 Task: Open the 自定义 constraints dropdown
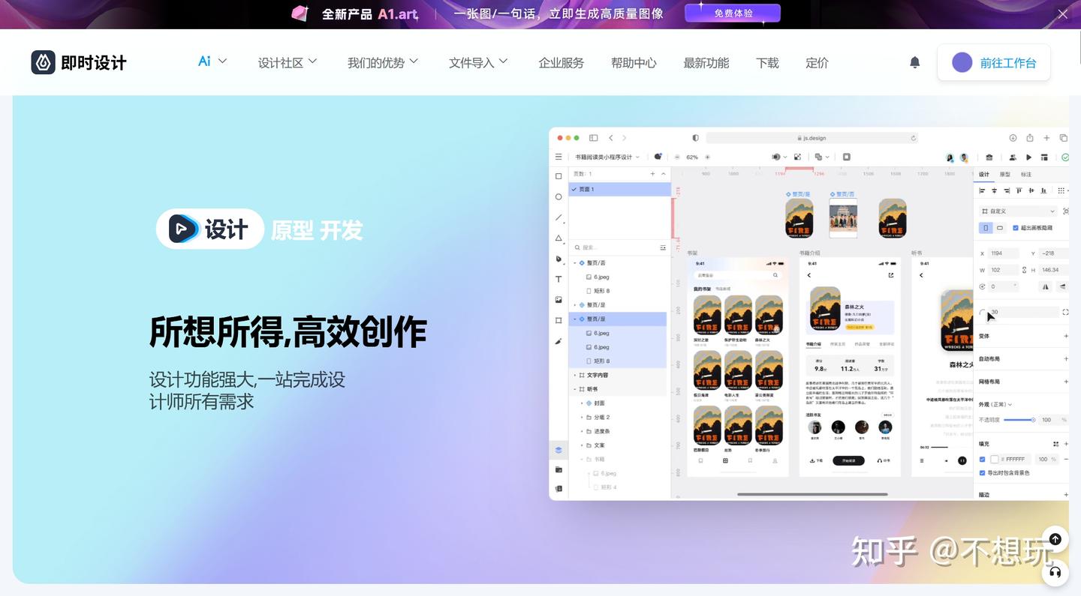[x=1017, y=211]
